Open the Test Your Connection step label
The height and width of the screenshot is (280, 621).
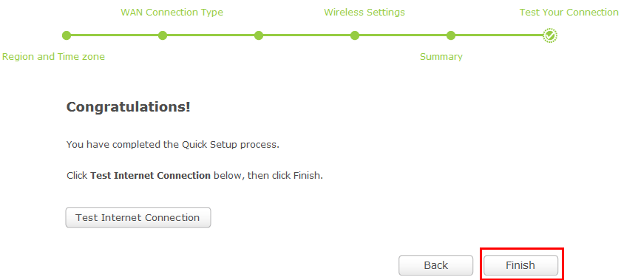tap(569, 13)
